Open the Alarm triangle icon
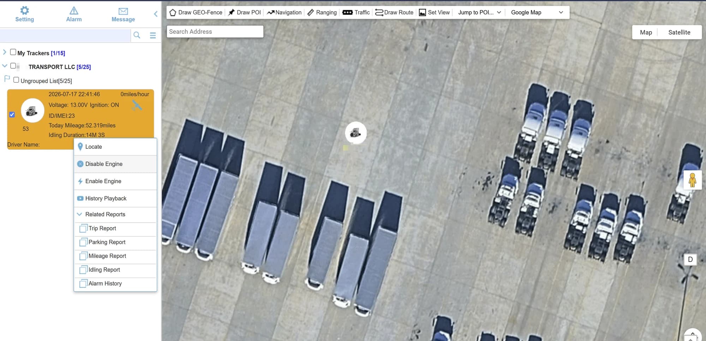The height and width of the screenshot is (341, 706). 74,10
